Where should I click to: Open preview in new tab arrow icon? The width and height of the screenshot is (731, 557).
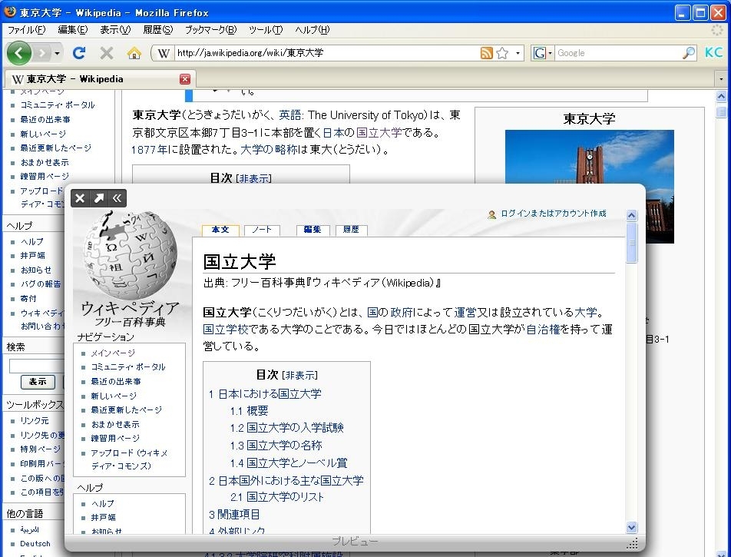pyautogui.click(x=99, y=198)
